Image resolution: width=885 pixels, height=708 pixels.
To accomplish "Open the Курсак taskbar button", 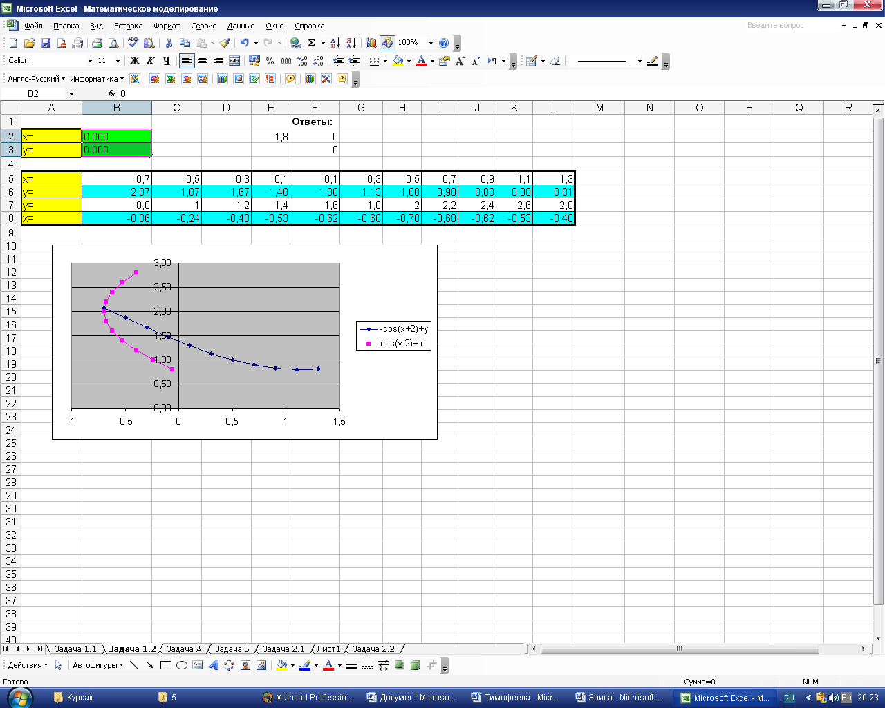I will tap(100, 698).
